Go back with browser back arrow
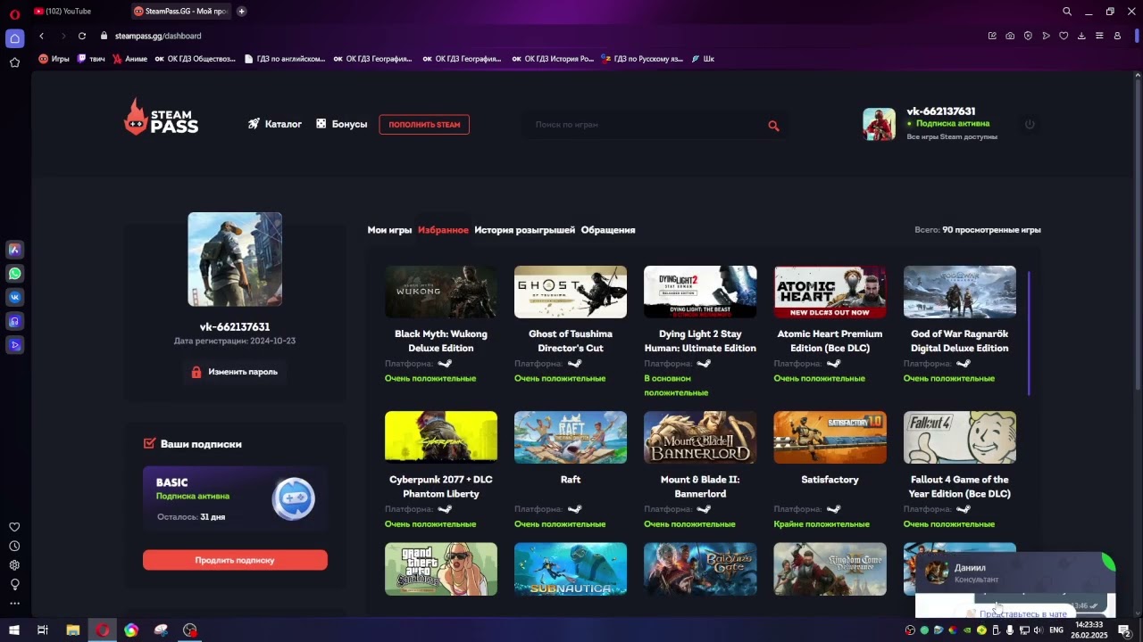This screenshot has width=1143, height=642. [41, 36]
